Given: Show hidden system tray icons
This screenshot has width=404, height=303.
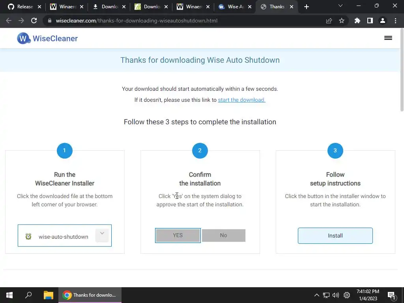Looking at the screenshot, I should click(x=317, y=295).
